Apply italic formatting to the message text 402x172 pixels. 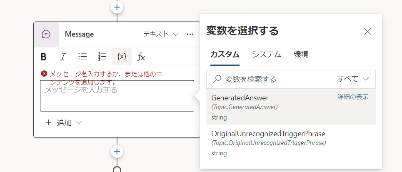pyautogui.click(x=63, y=57)
